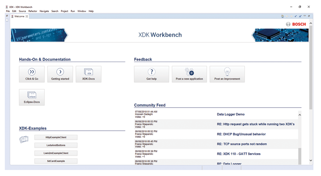321x176 pixels.
Task: Open the LedsAndButtons example
Action: tap(56, 145)
